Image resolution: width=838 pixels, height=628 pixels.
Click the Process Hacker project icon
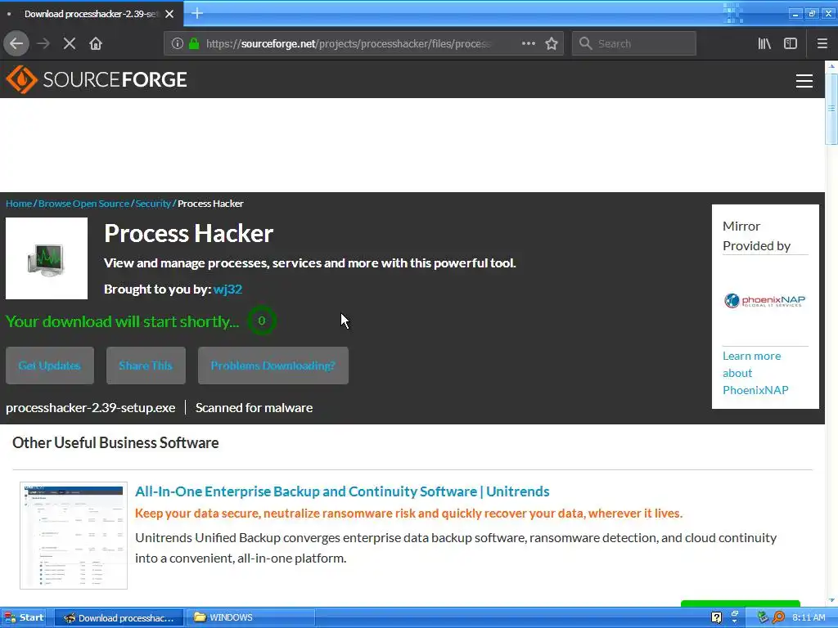coord(47,258)
